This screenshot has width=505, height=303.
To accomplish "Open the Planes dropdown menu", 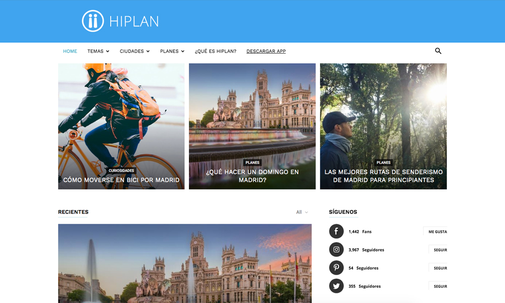I will (172, 52).
